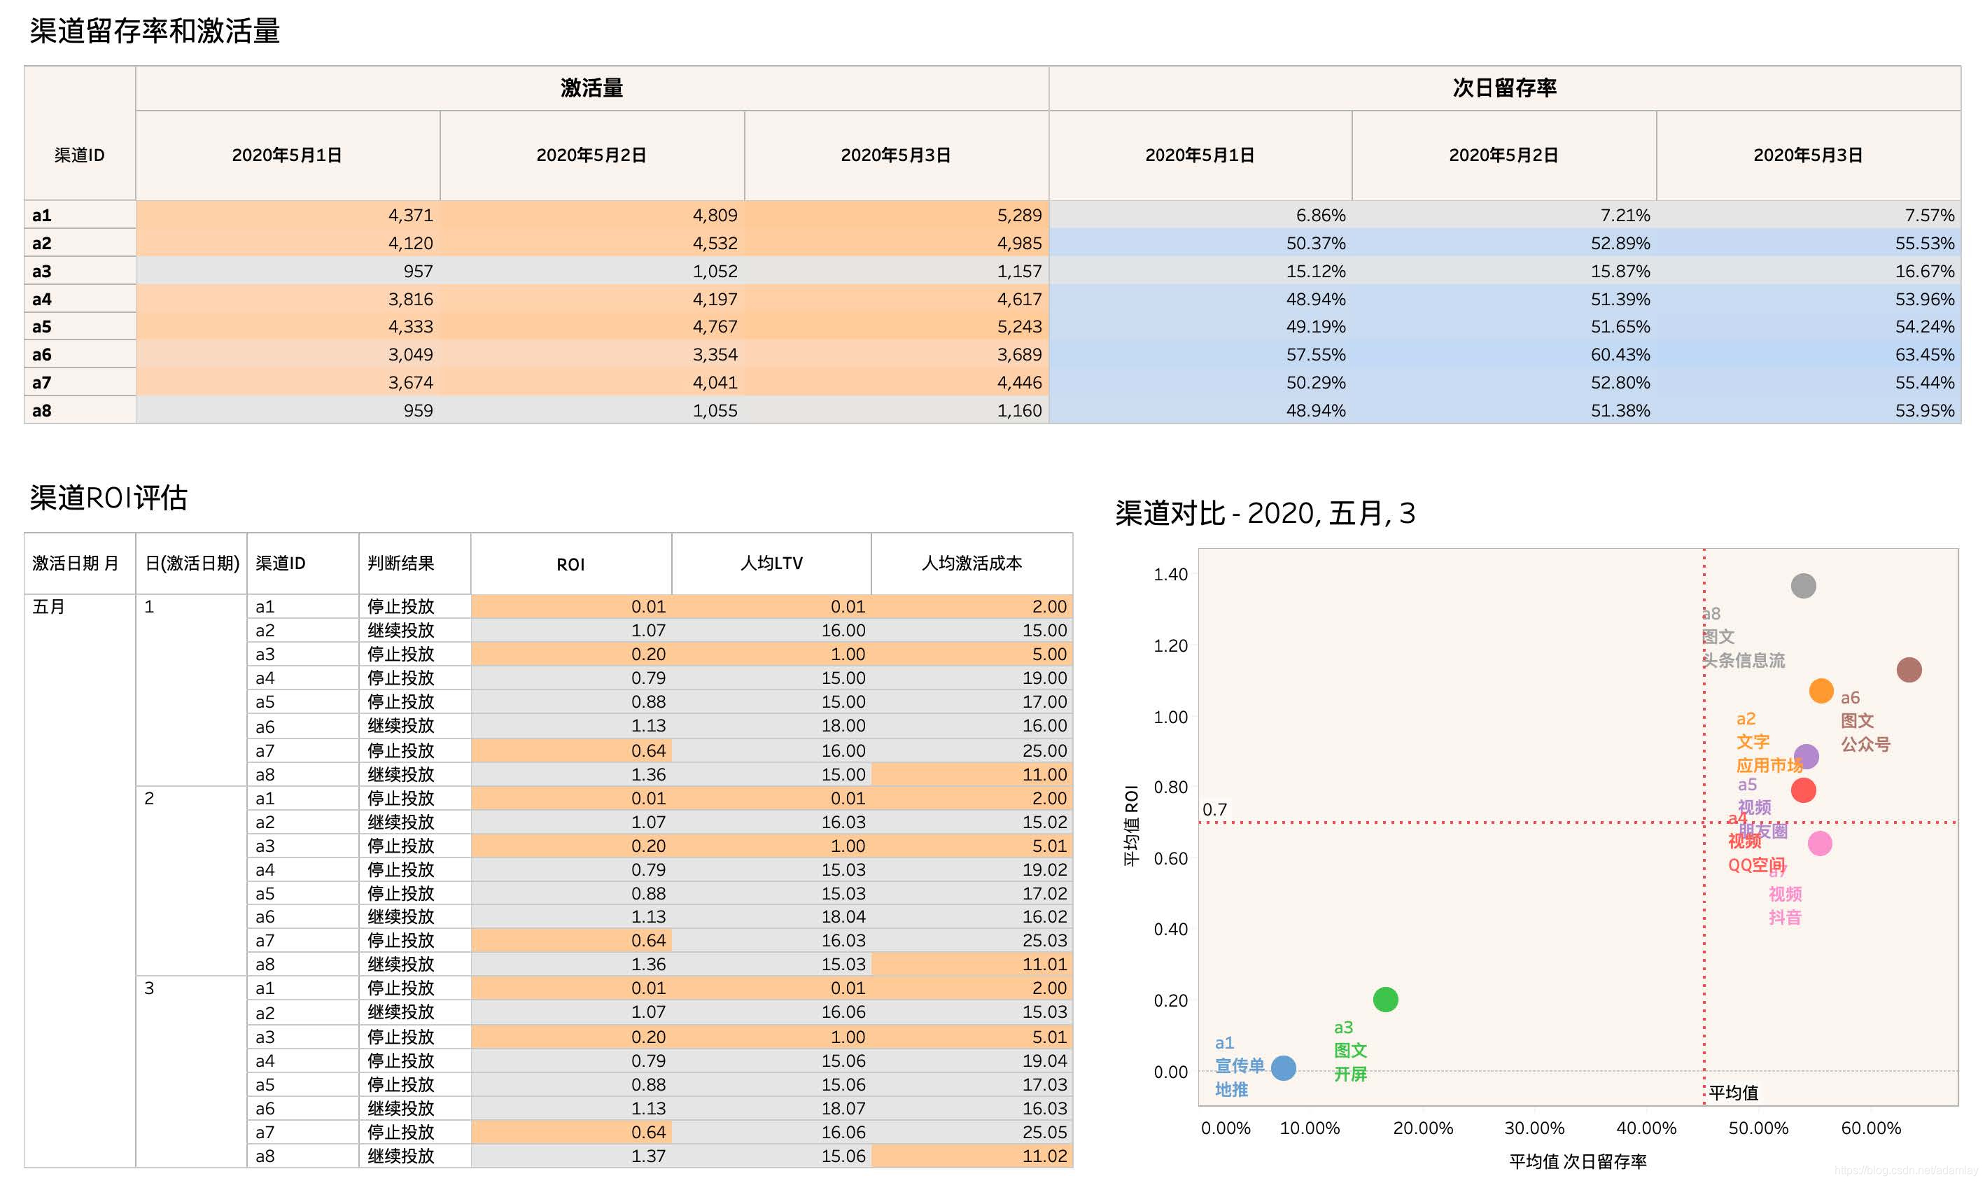Click the 渠道ROI评估 title
Screen dimensions: 1985x1183
pos(108,498)
